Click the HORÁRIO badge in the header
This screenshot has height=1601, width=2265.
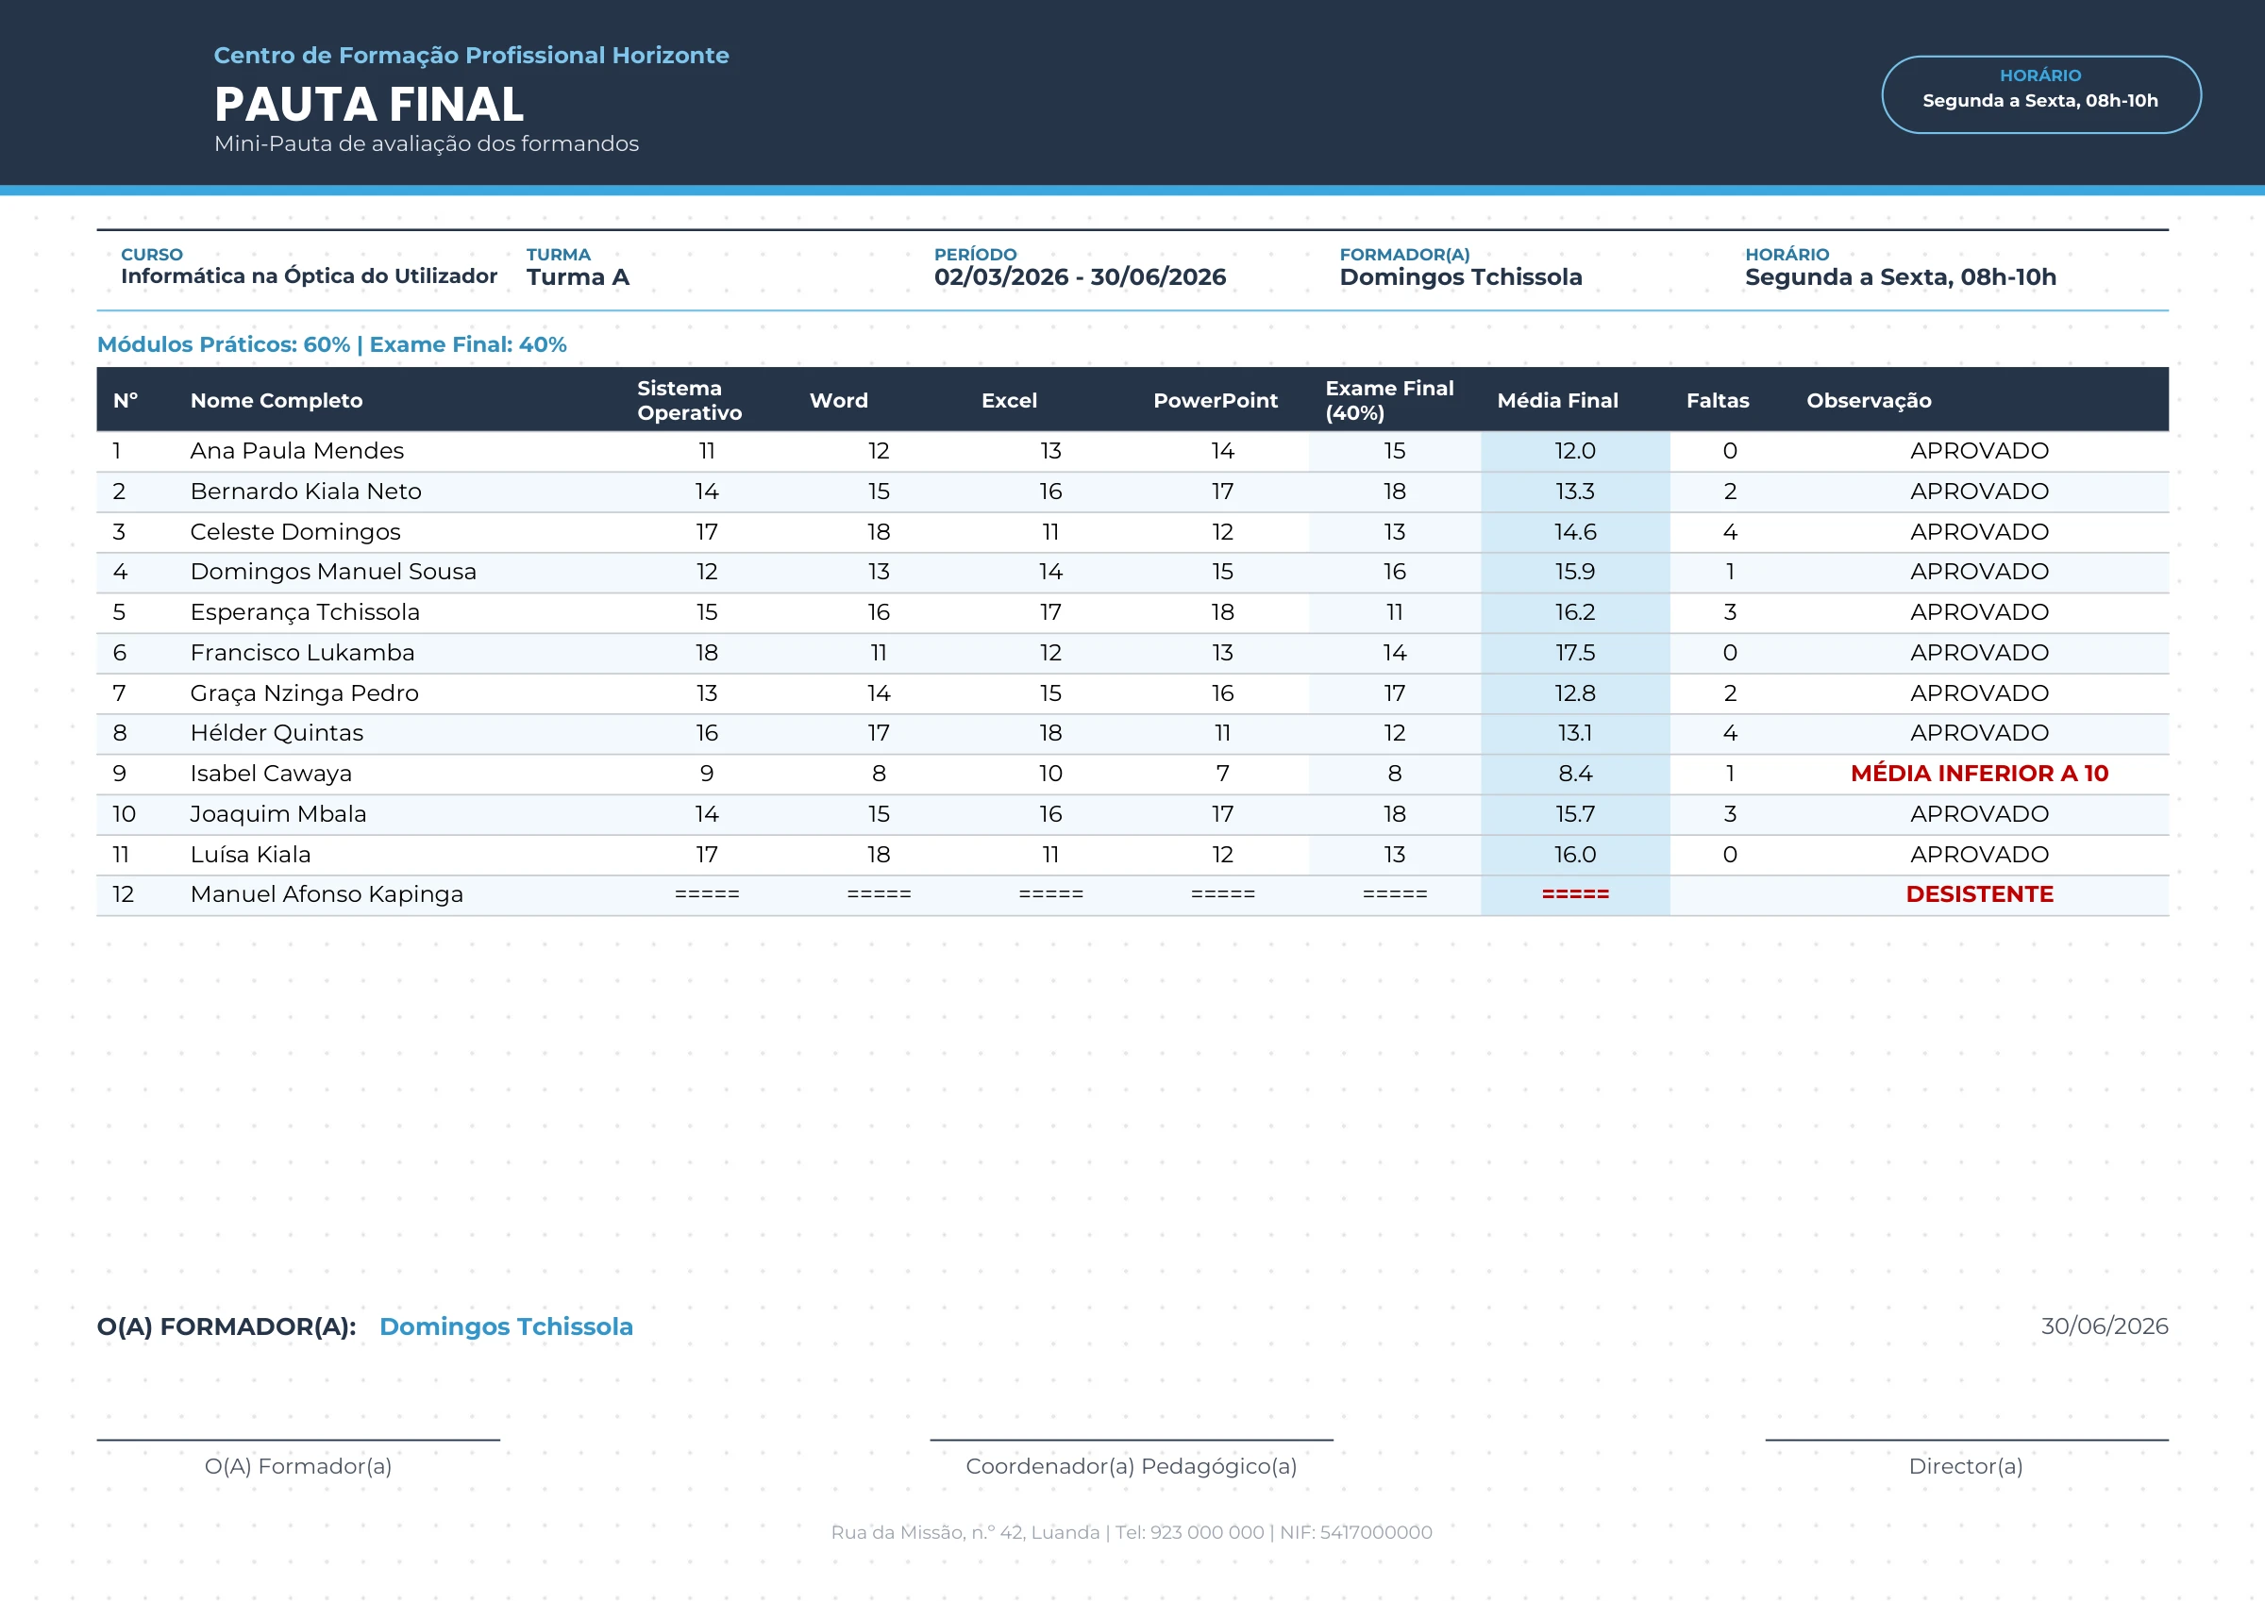2040,94
